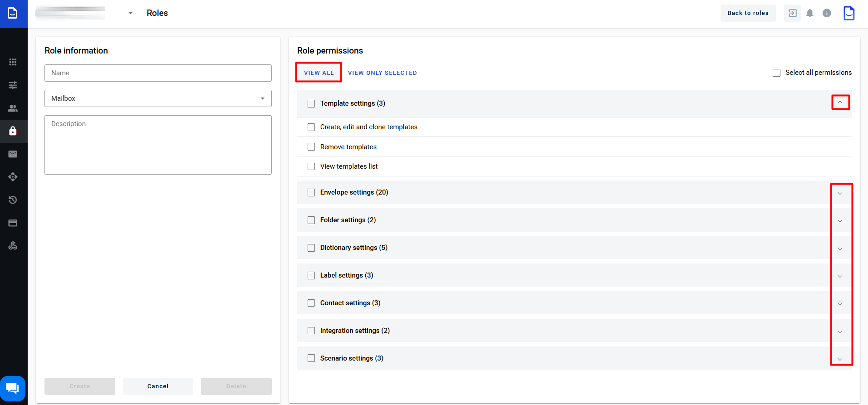Expand the Dictionary settings section
The height and width of the screenshot is (405, 868).
[840, 249]
